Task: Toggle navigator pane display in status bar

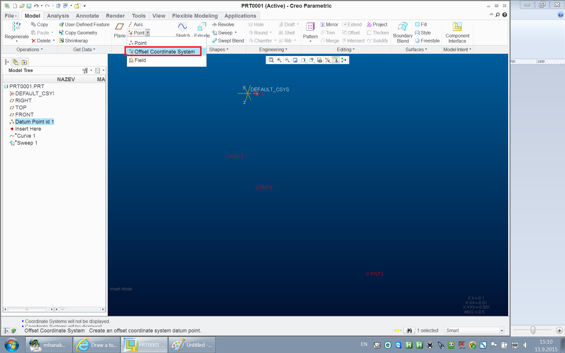Action: 6,331
